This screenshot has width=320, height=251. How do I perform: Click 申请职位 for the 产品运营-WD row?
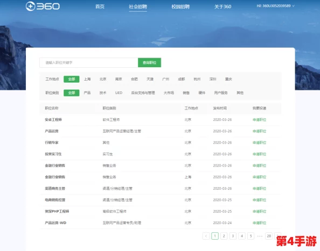click(259, 223)
